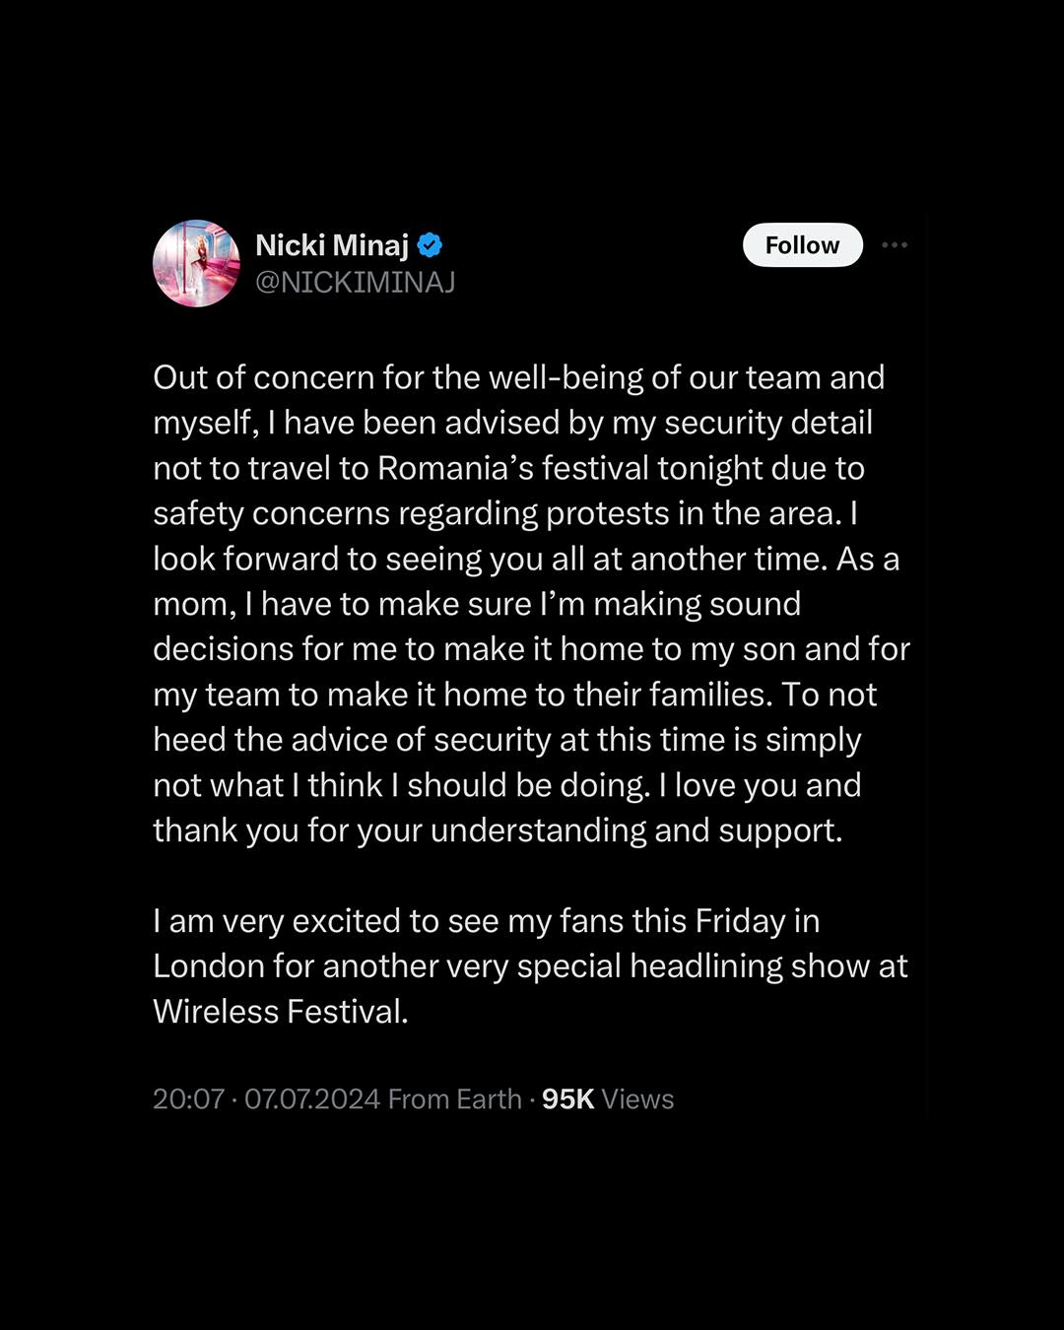Click the line starting heed the advice
Image resolution: width=1064 pixels, height=1330 pixels.
(507, 740)
